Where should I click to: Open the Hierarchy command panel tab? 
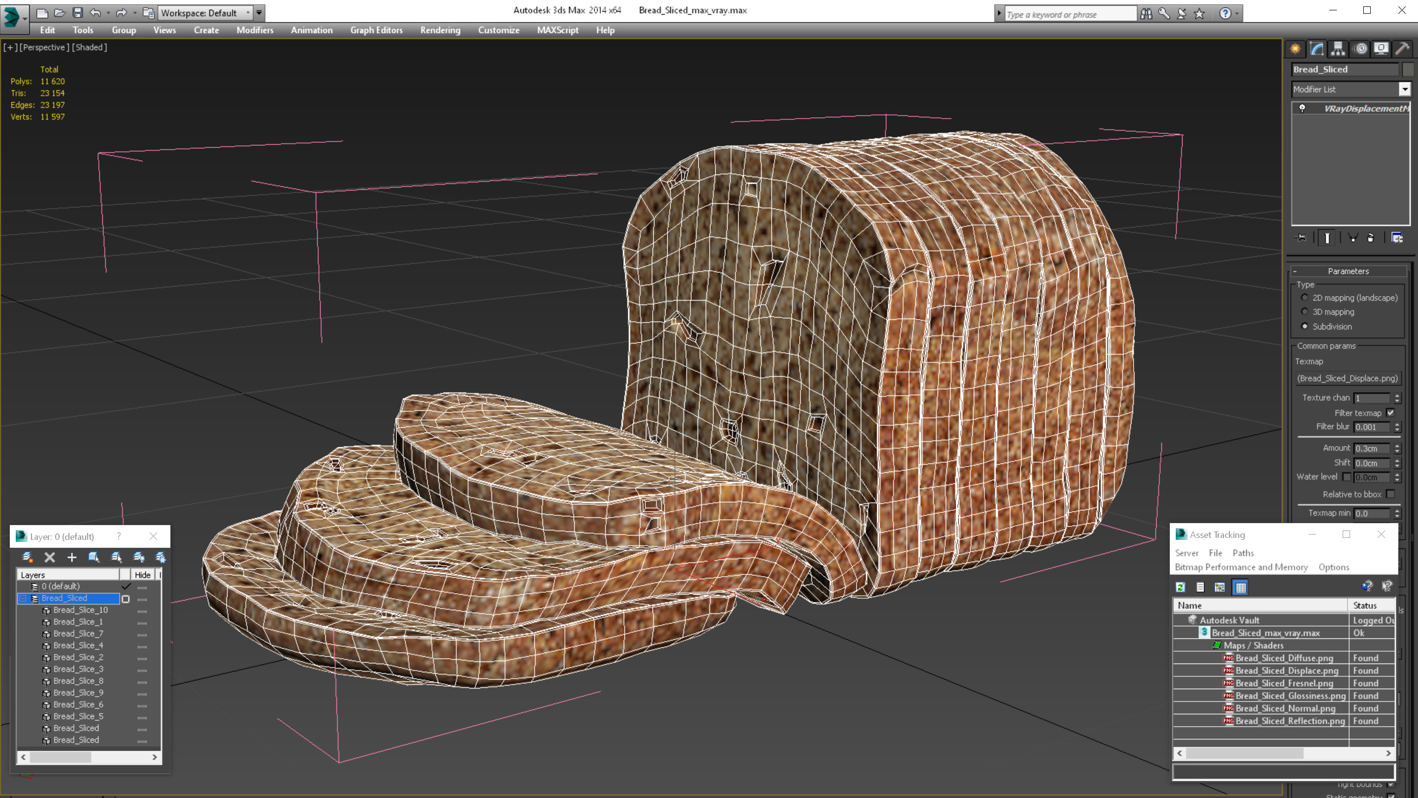click(x=1338, y=48)
